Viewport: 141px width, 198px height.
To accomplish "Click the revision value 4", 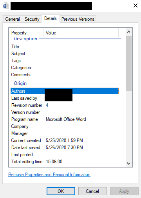I will [47, 105].
